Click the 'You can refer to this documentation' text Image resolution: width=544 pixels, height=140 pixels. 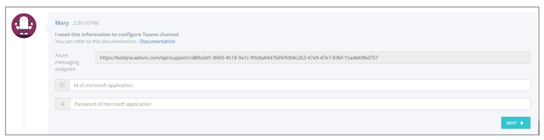(x=97, y=41)
